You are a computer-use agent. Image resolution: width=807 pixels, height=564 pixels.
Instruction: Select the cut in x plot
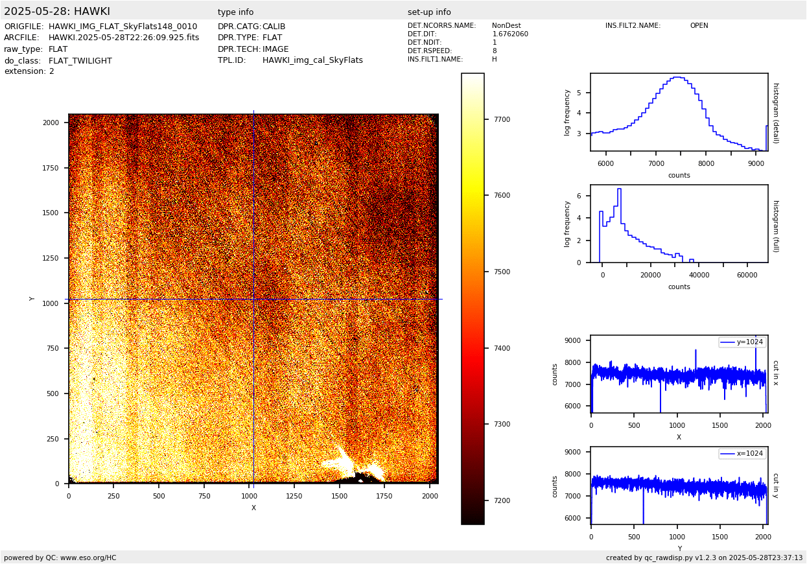[679, 374]
